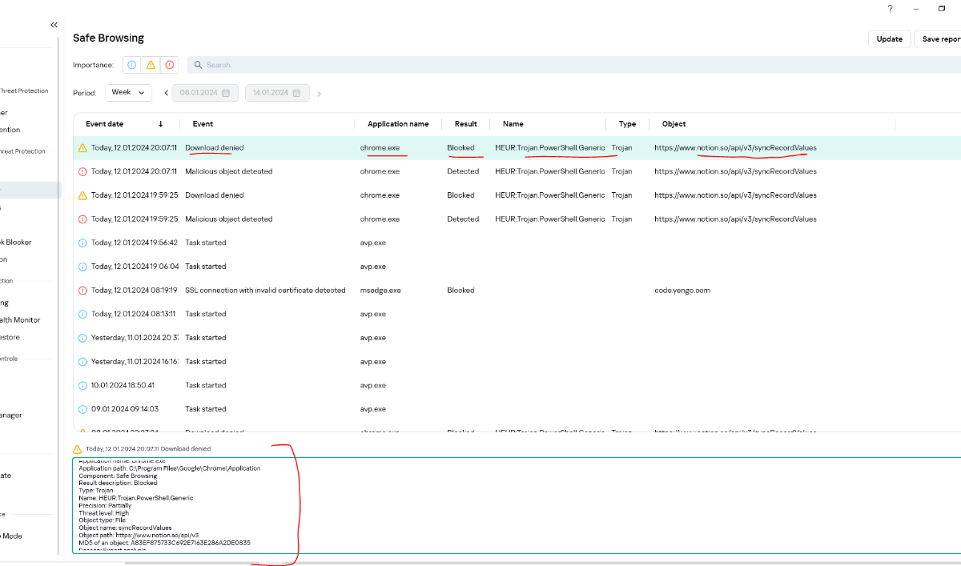Sort by the Application name column header
The height and width of the screenshot is (566, 961).
(x=398, y=124)
